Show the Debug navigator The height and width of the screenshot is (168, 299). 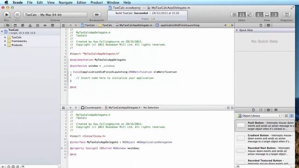37,25
